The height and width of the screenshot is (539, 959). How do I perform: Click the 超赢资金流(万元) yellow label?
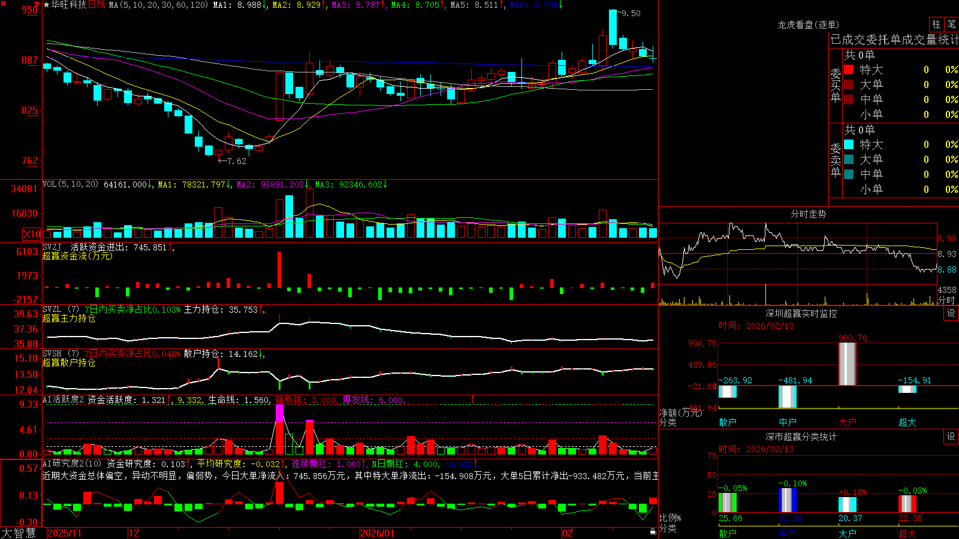(x=77, y=256)
